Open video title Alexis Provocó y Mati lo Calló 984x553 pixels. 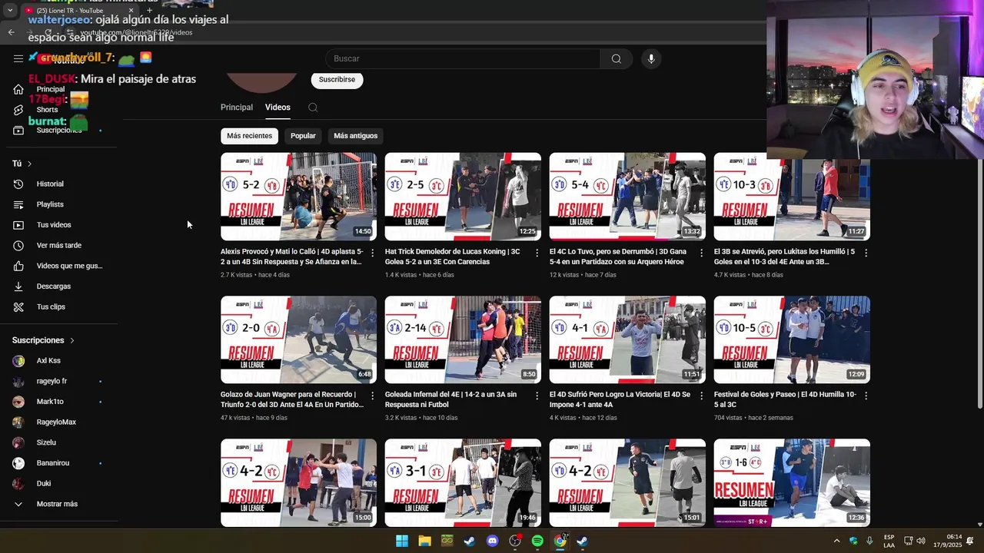[x=292, y=257]
